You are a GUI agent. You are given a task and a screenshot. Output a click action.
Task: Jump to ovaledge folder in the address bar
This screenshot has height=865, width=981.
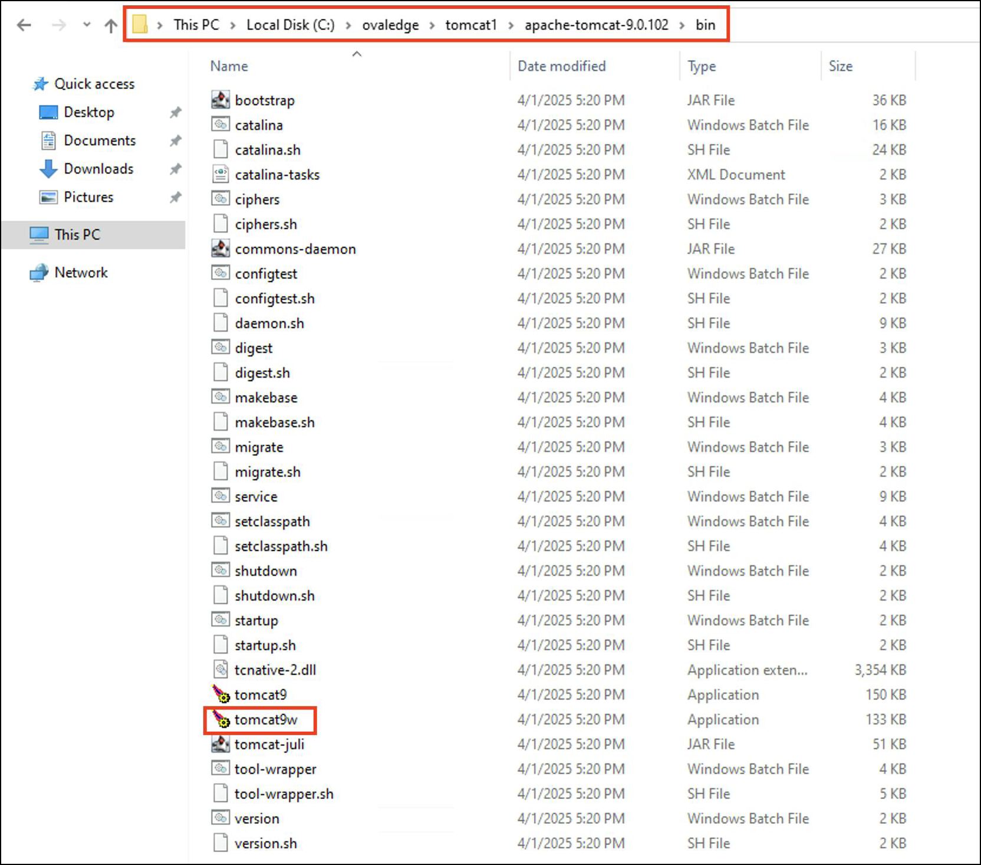[390, 25]
